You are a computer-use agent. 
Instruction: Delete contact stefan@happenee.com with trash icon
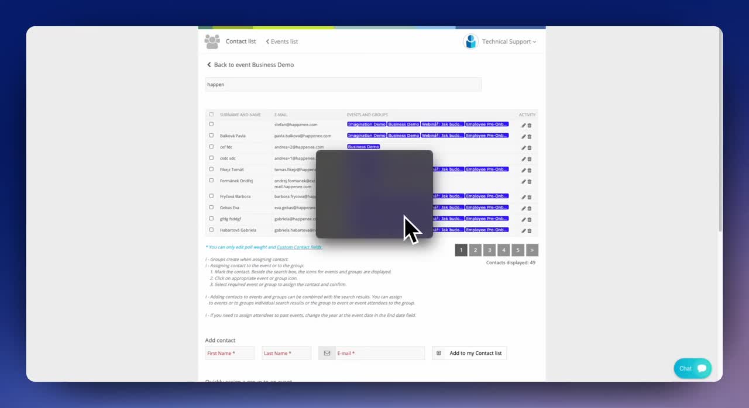(530, 125)
